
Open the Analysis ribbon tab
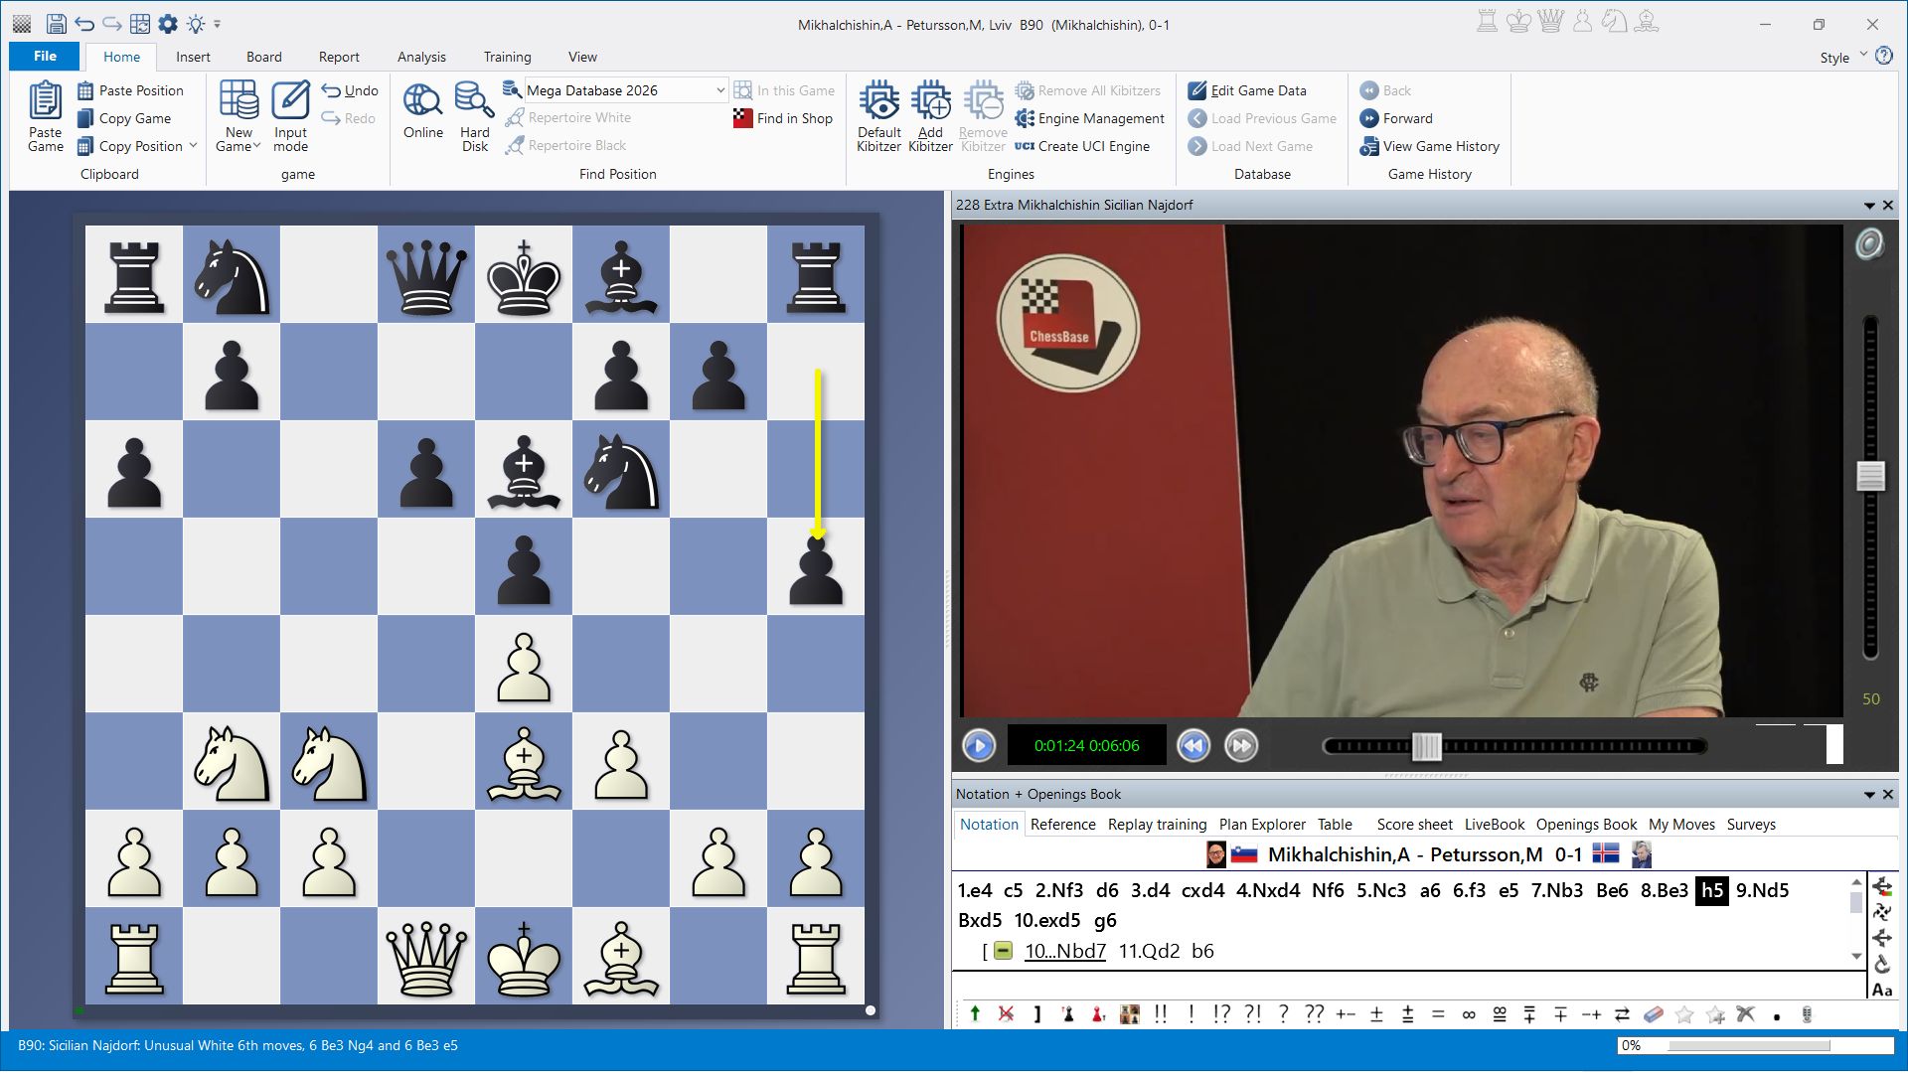[421, 57]
